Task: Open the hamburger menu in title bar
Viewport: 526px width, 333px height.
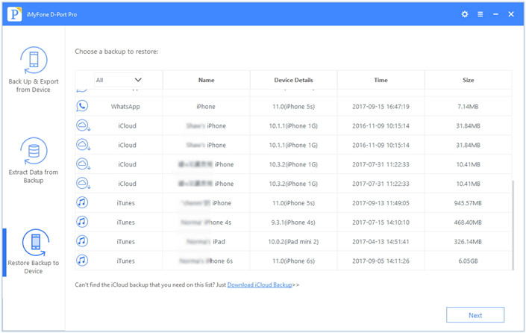Action: (x=480, y=14)
